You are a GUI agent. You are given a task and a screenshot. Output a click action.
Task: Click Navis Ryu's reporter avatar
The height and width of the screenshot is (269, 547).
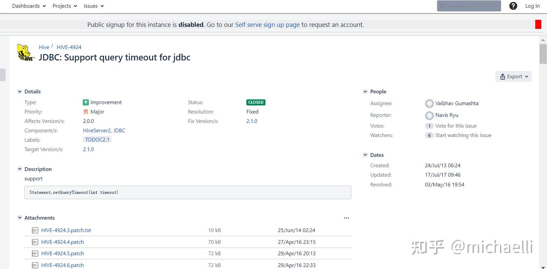[429, 115]
